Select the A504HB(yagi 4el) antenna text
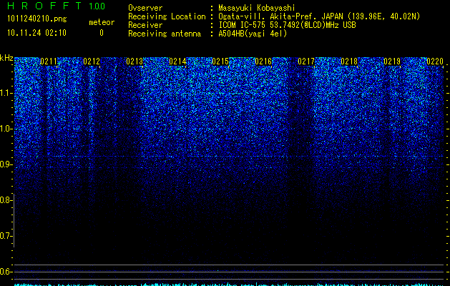The height and width of the screenshot is (286, 450). click(253, 34)
